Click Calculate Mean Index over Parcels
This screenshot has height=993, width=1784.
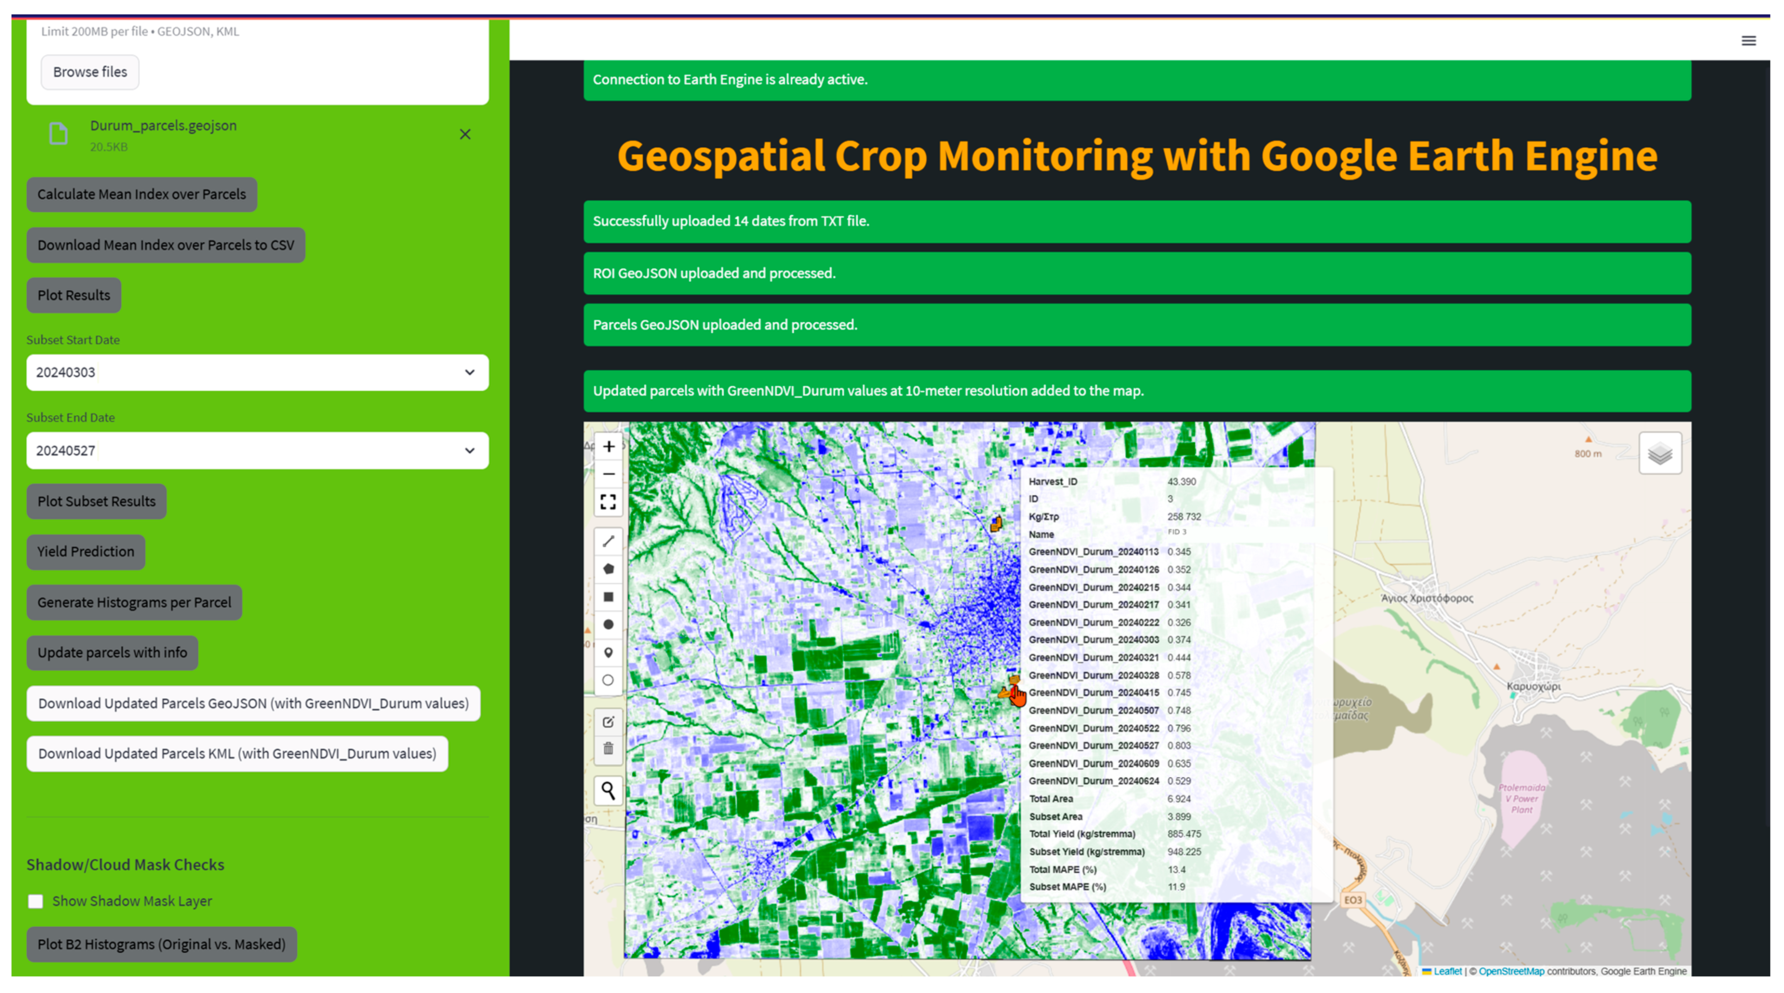[142, 195]
